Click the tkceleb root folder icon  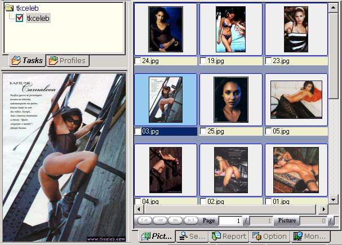[x=10, y=8]
